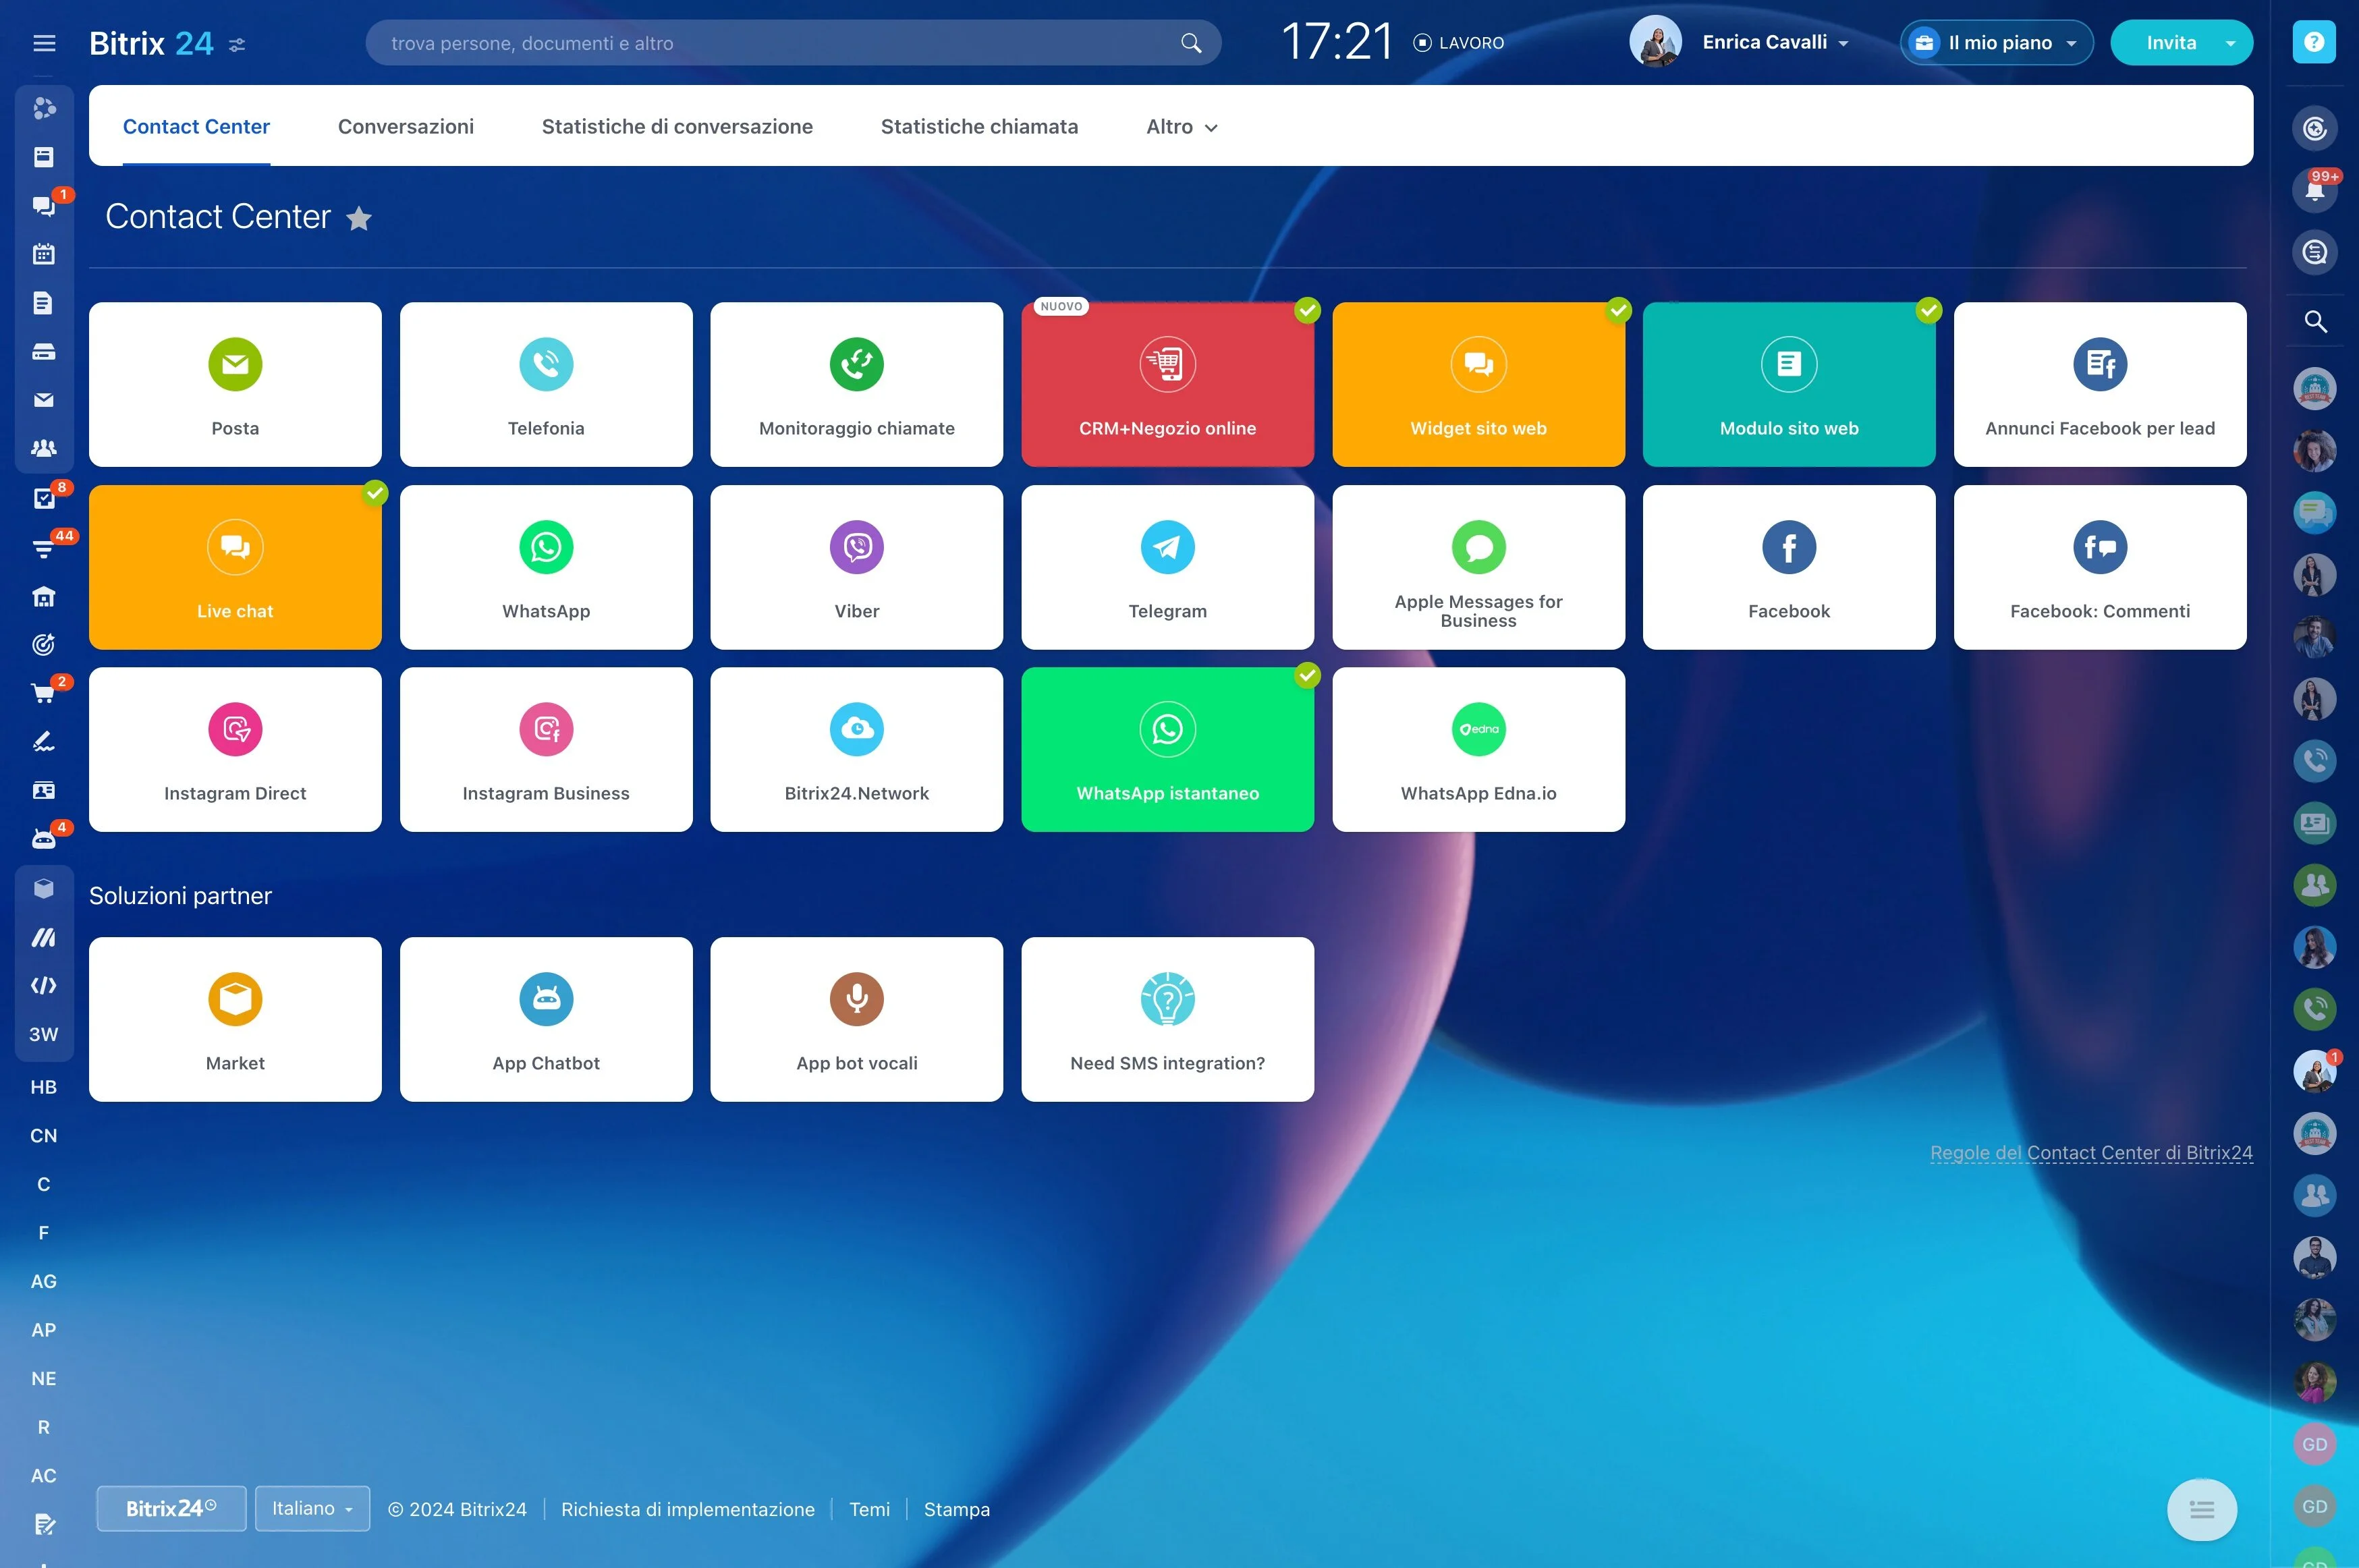Open Annunci Facebook per lead tile
2359x1568 pixels.
click(2100, 384)
